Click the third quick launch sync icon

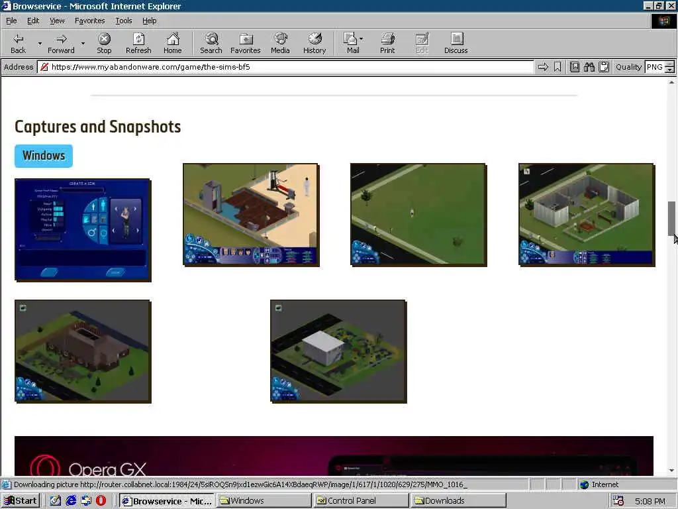click(x=86, y=501)
